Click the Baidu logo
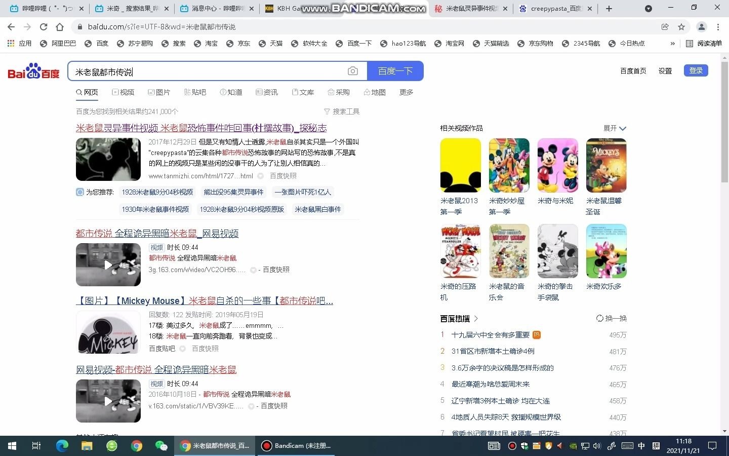 click(33, 71)
